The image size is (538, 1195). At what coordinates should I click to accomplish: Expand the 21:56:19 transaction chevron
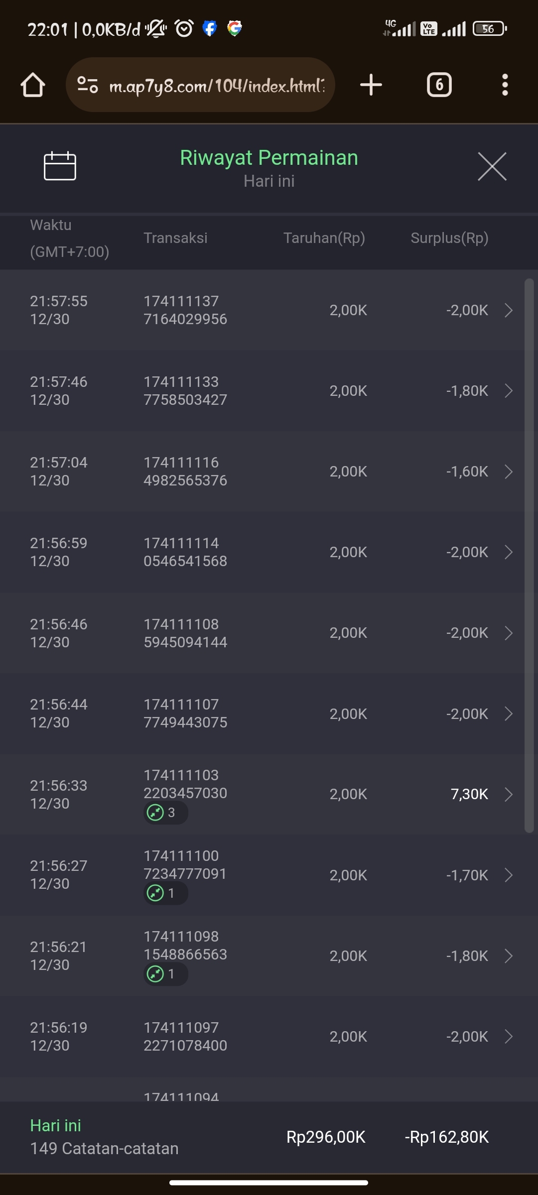point(508,1037)
